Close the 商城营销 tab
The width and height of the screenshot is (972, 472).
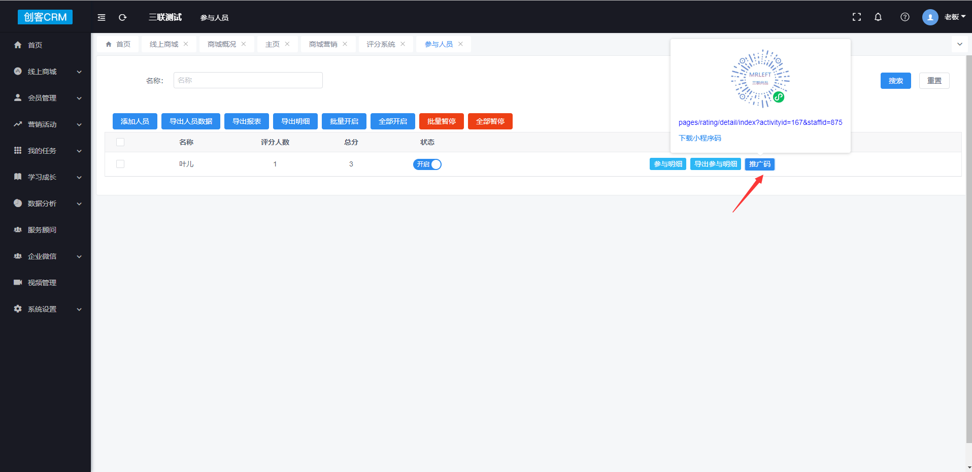click(x=345, y=44)
